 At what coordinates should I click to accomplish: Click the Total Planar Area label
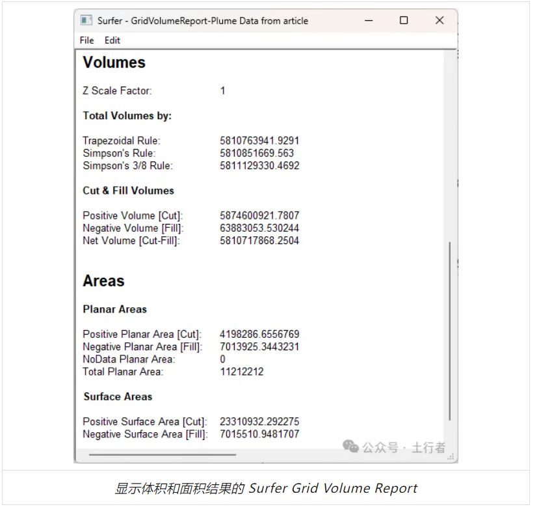click(x=123, y=372)
